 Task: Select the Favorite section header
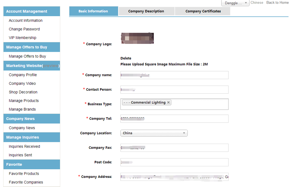(32, 164)
